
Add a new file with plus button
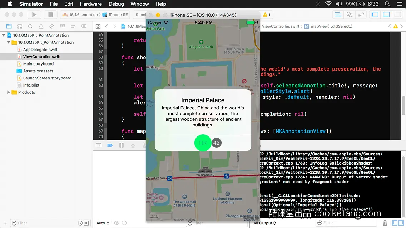pos(5,223)
